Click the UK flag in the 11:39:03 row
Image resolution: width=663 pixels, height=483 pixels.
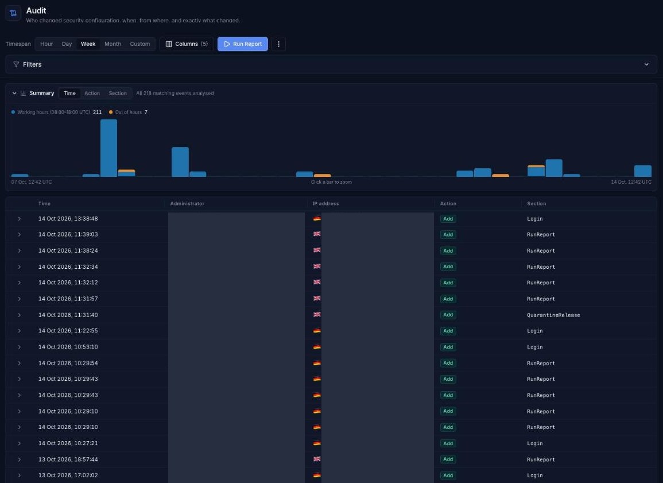[317, 234]
